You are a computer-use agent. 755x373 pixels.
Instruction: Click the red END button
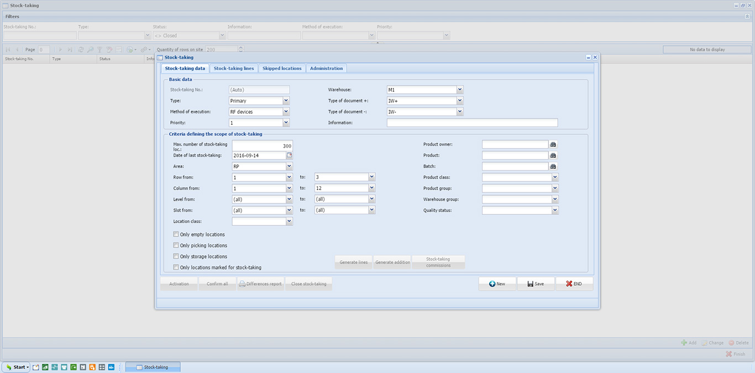(x=574, y=284)
